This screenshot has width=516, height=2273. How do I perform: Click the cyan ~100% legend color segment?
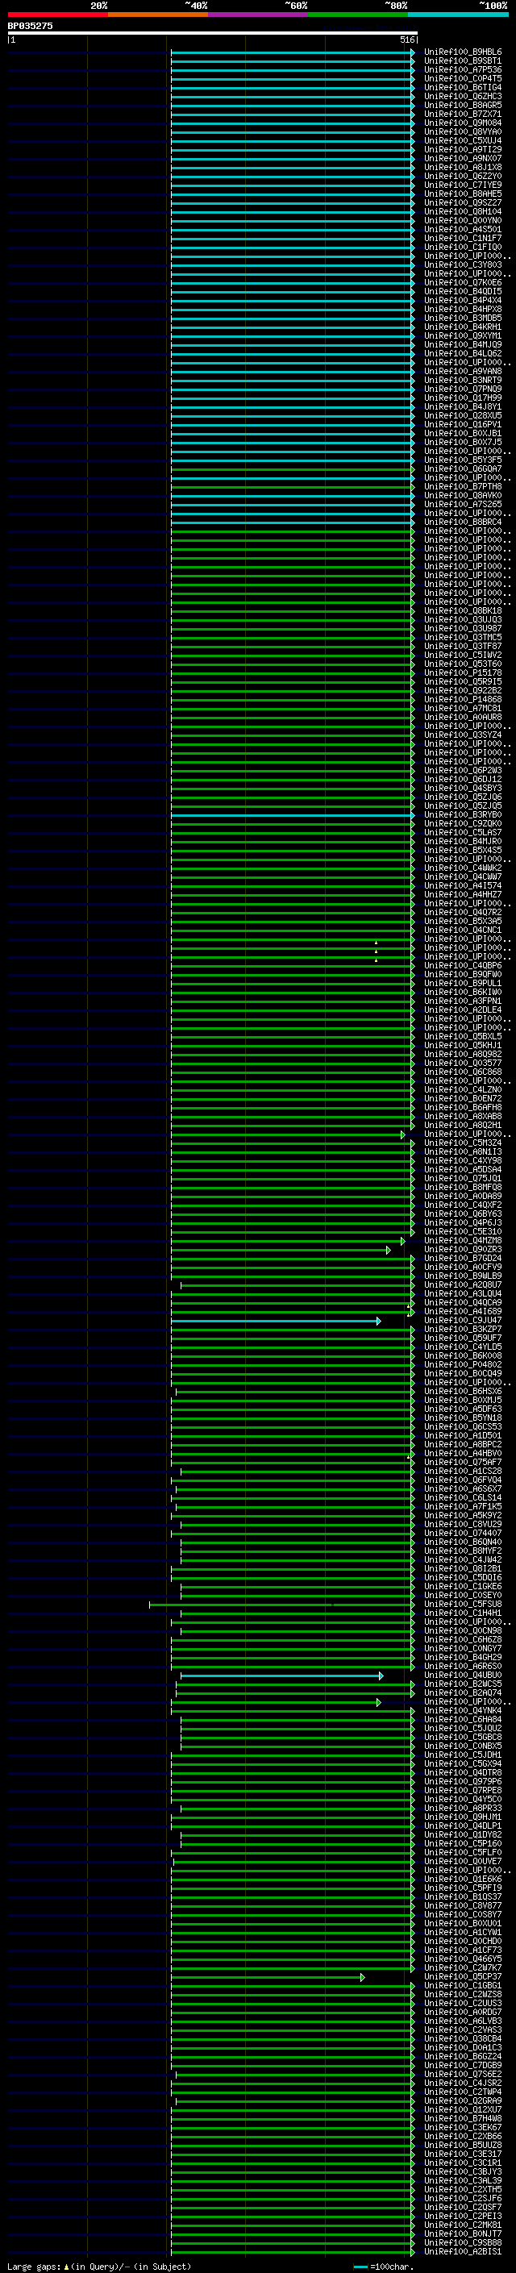pyautogui.click(x=458, y=15)
